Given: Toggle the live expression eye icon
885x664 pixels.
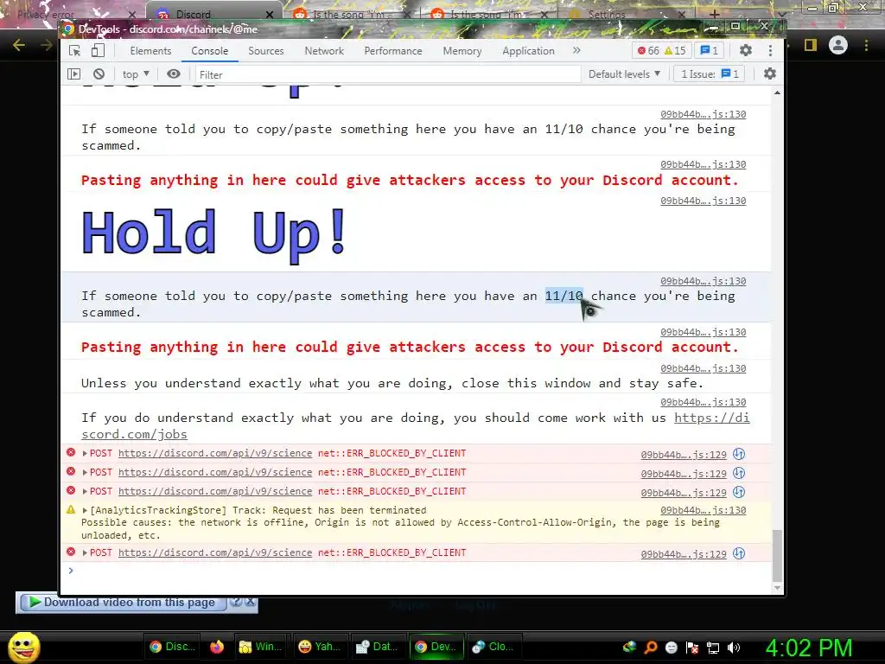Looking at the screenshot, I should click(173, 74).
